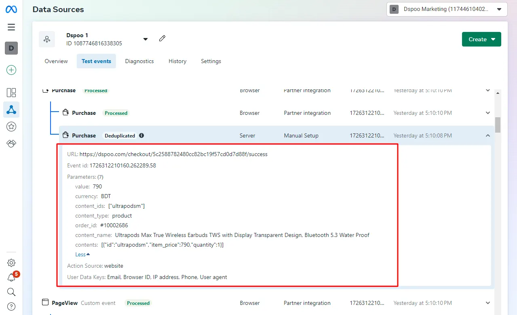Screen dimensions: 517x315
Task: Click the User Data Keys line
Action: pos(147,277)
